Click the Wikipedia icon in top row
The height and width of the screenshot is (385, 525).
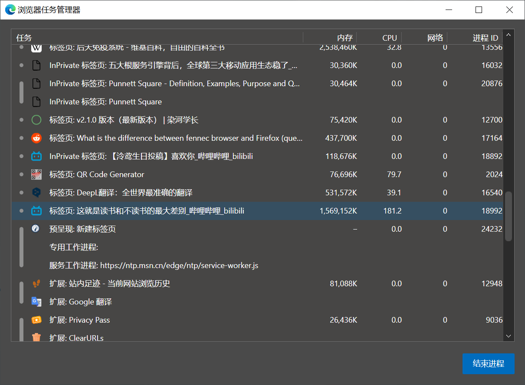point(36,48)
